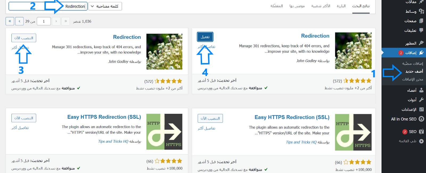Open the Redirection title beside the تفعيل button
This screenshot has height=173, width=426.
[x=315, y=36]
